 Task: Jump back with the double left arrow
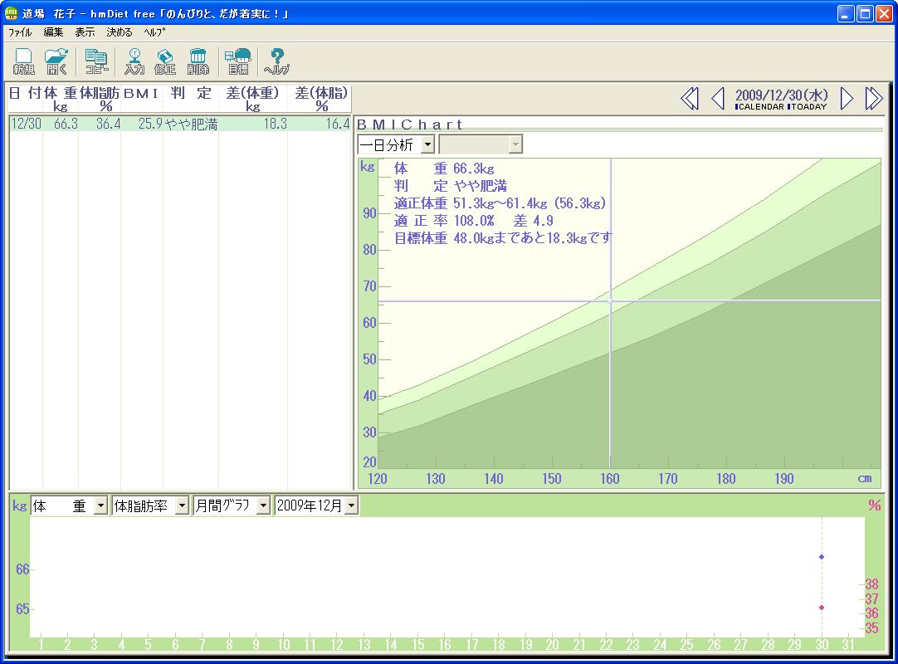coord(689,99)
